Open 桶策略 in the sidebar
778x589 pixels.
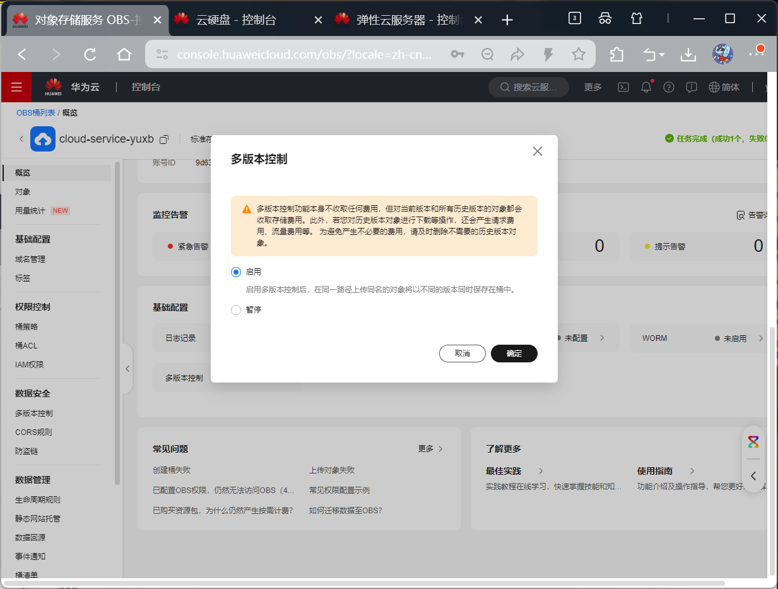27,326
